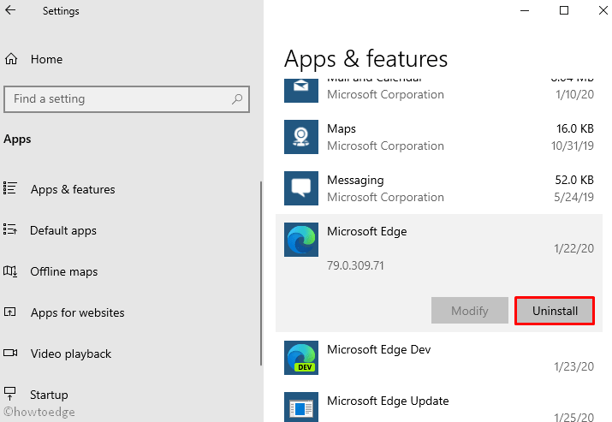Viewport: 612px width, 422px height.
Task: Select the Startup sidebar icon
Action: pos(9,393)
